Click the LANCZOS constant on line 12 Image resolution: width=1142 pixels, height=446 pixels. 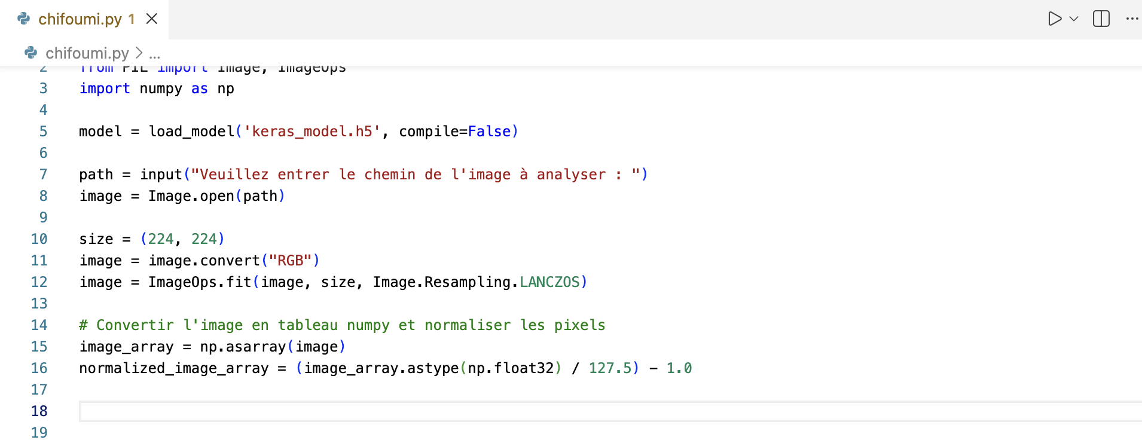click(x=549, y=282)
